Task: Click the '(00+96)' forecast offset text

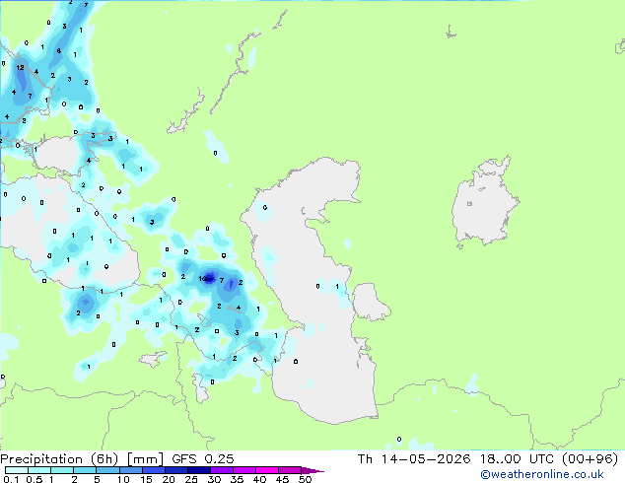Action: click(x=590, y=459)
